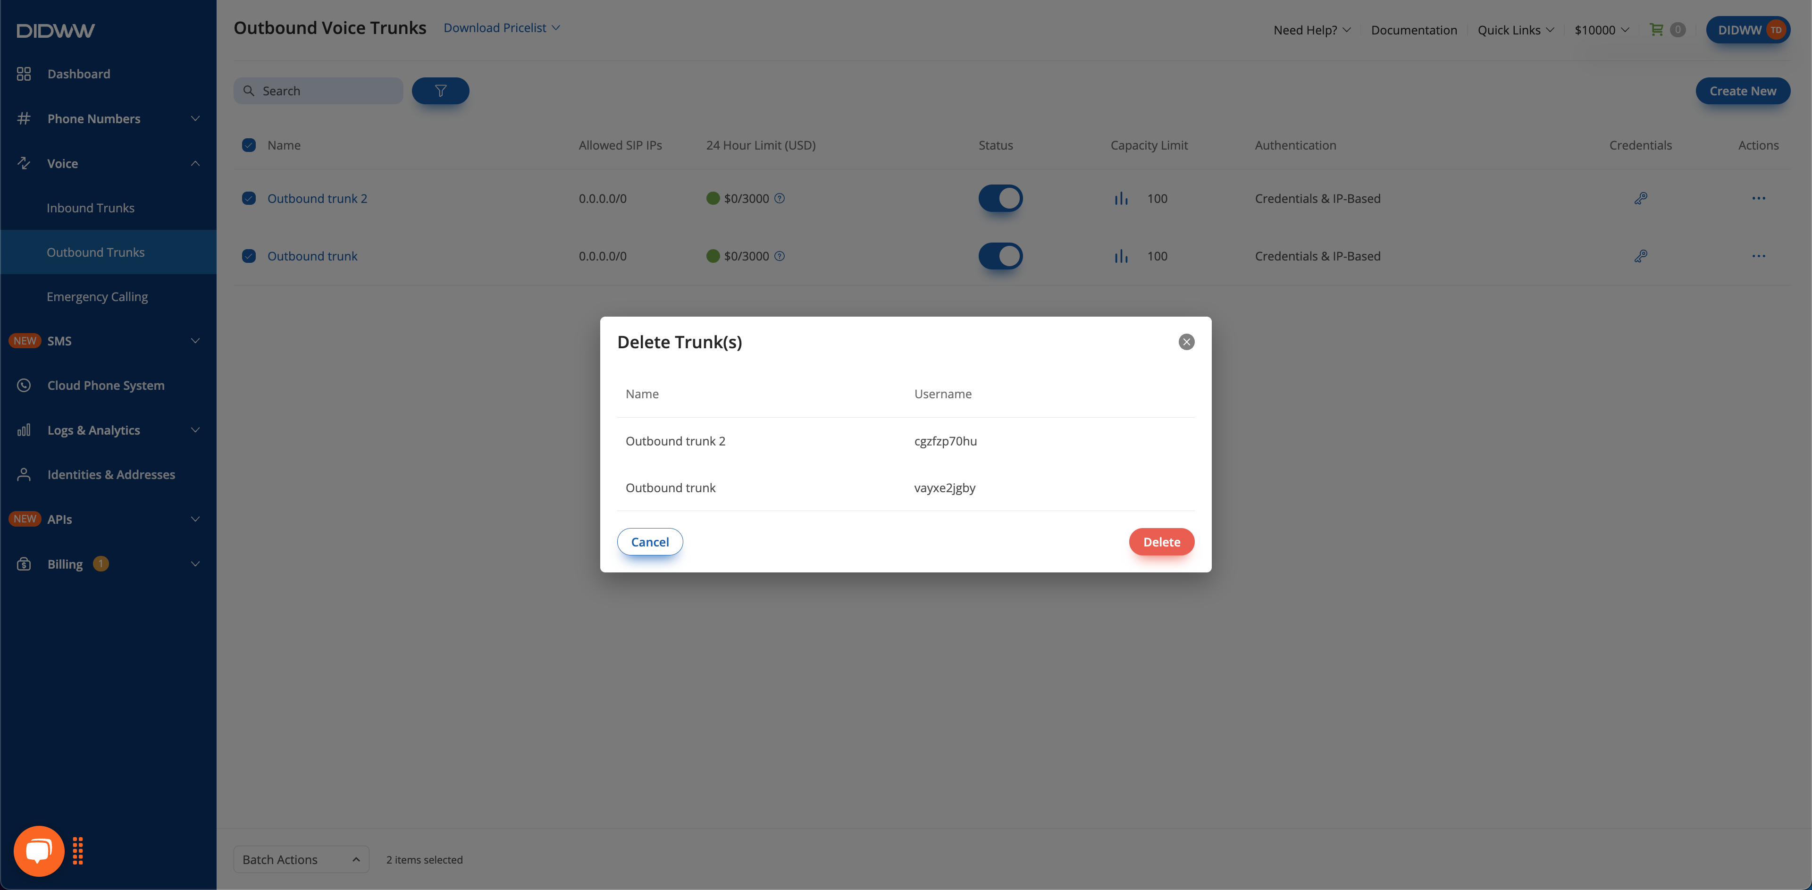Click the green status dot for Outbound trunk 2

(713, 198)
